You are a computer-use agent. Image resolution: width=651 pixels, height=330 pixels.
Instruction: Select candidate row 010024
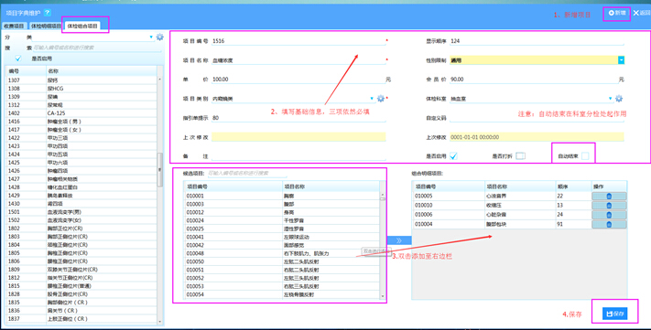(x=281, y=220)
